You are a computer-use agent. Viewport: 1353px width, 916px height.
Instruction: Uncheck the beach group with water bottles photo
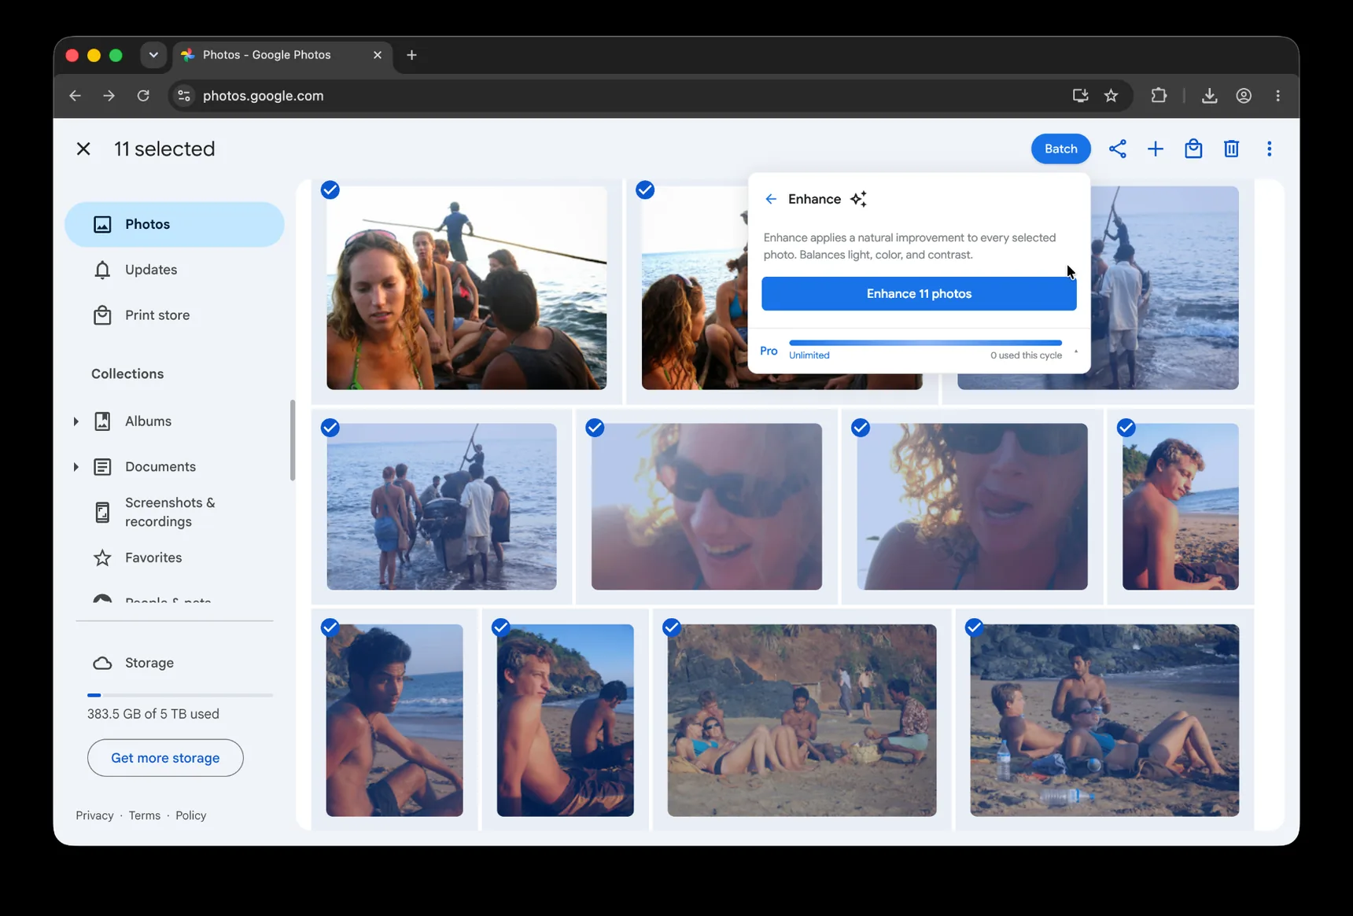[974, 627]
